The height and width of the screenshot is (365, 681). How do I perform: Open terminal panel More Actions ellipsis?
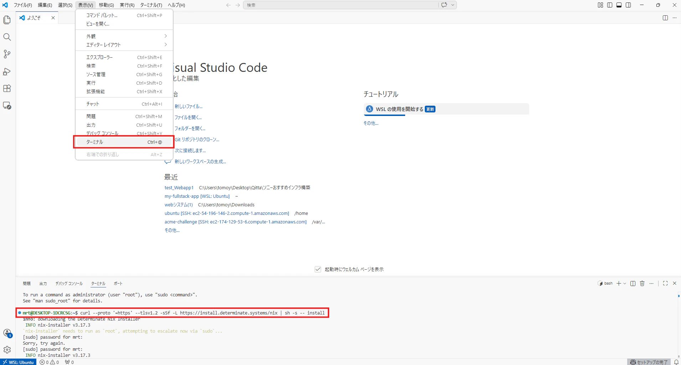(x=651, y=284)
